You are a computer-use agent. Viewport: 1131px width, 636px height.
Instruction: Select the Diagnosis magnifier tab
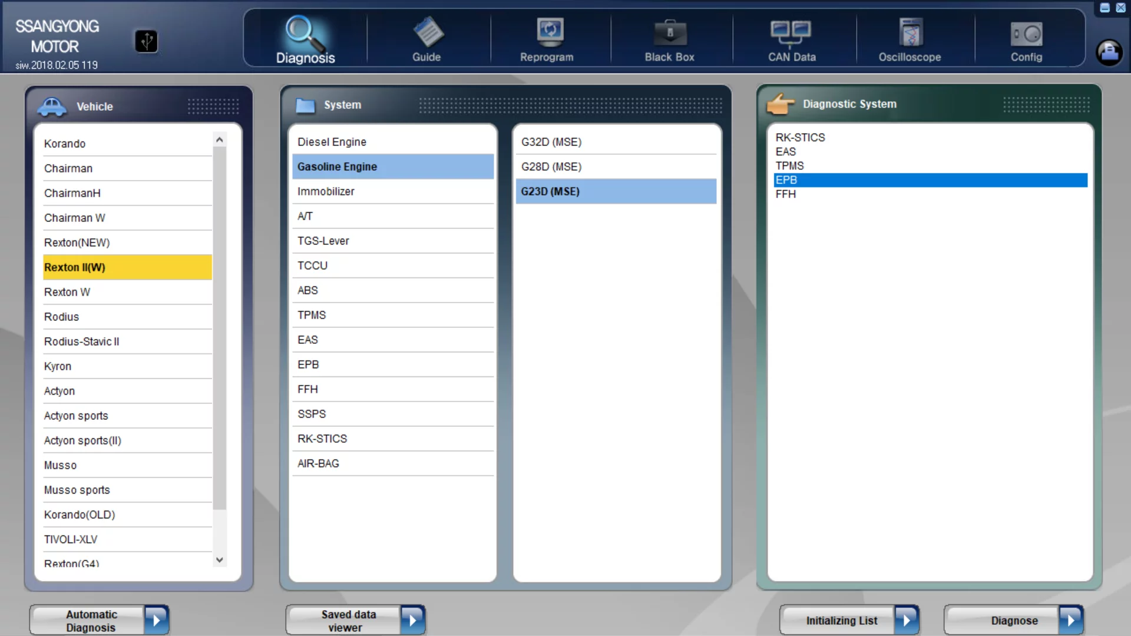305,39
